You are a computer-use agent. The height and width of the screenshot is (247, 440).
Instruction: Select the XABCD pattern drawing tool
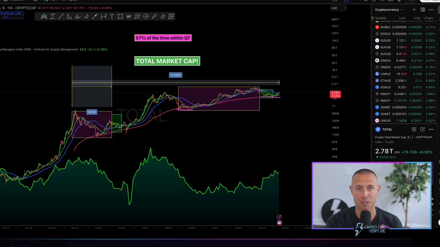44,16
